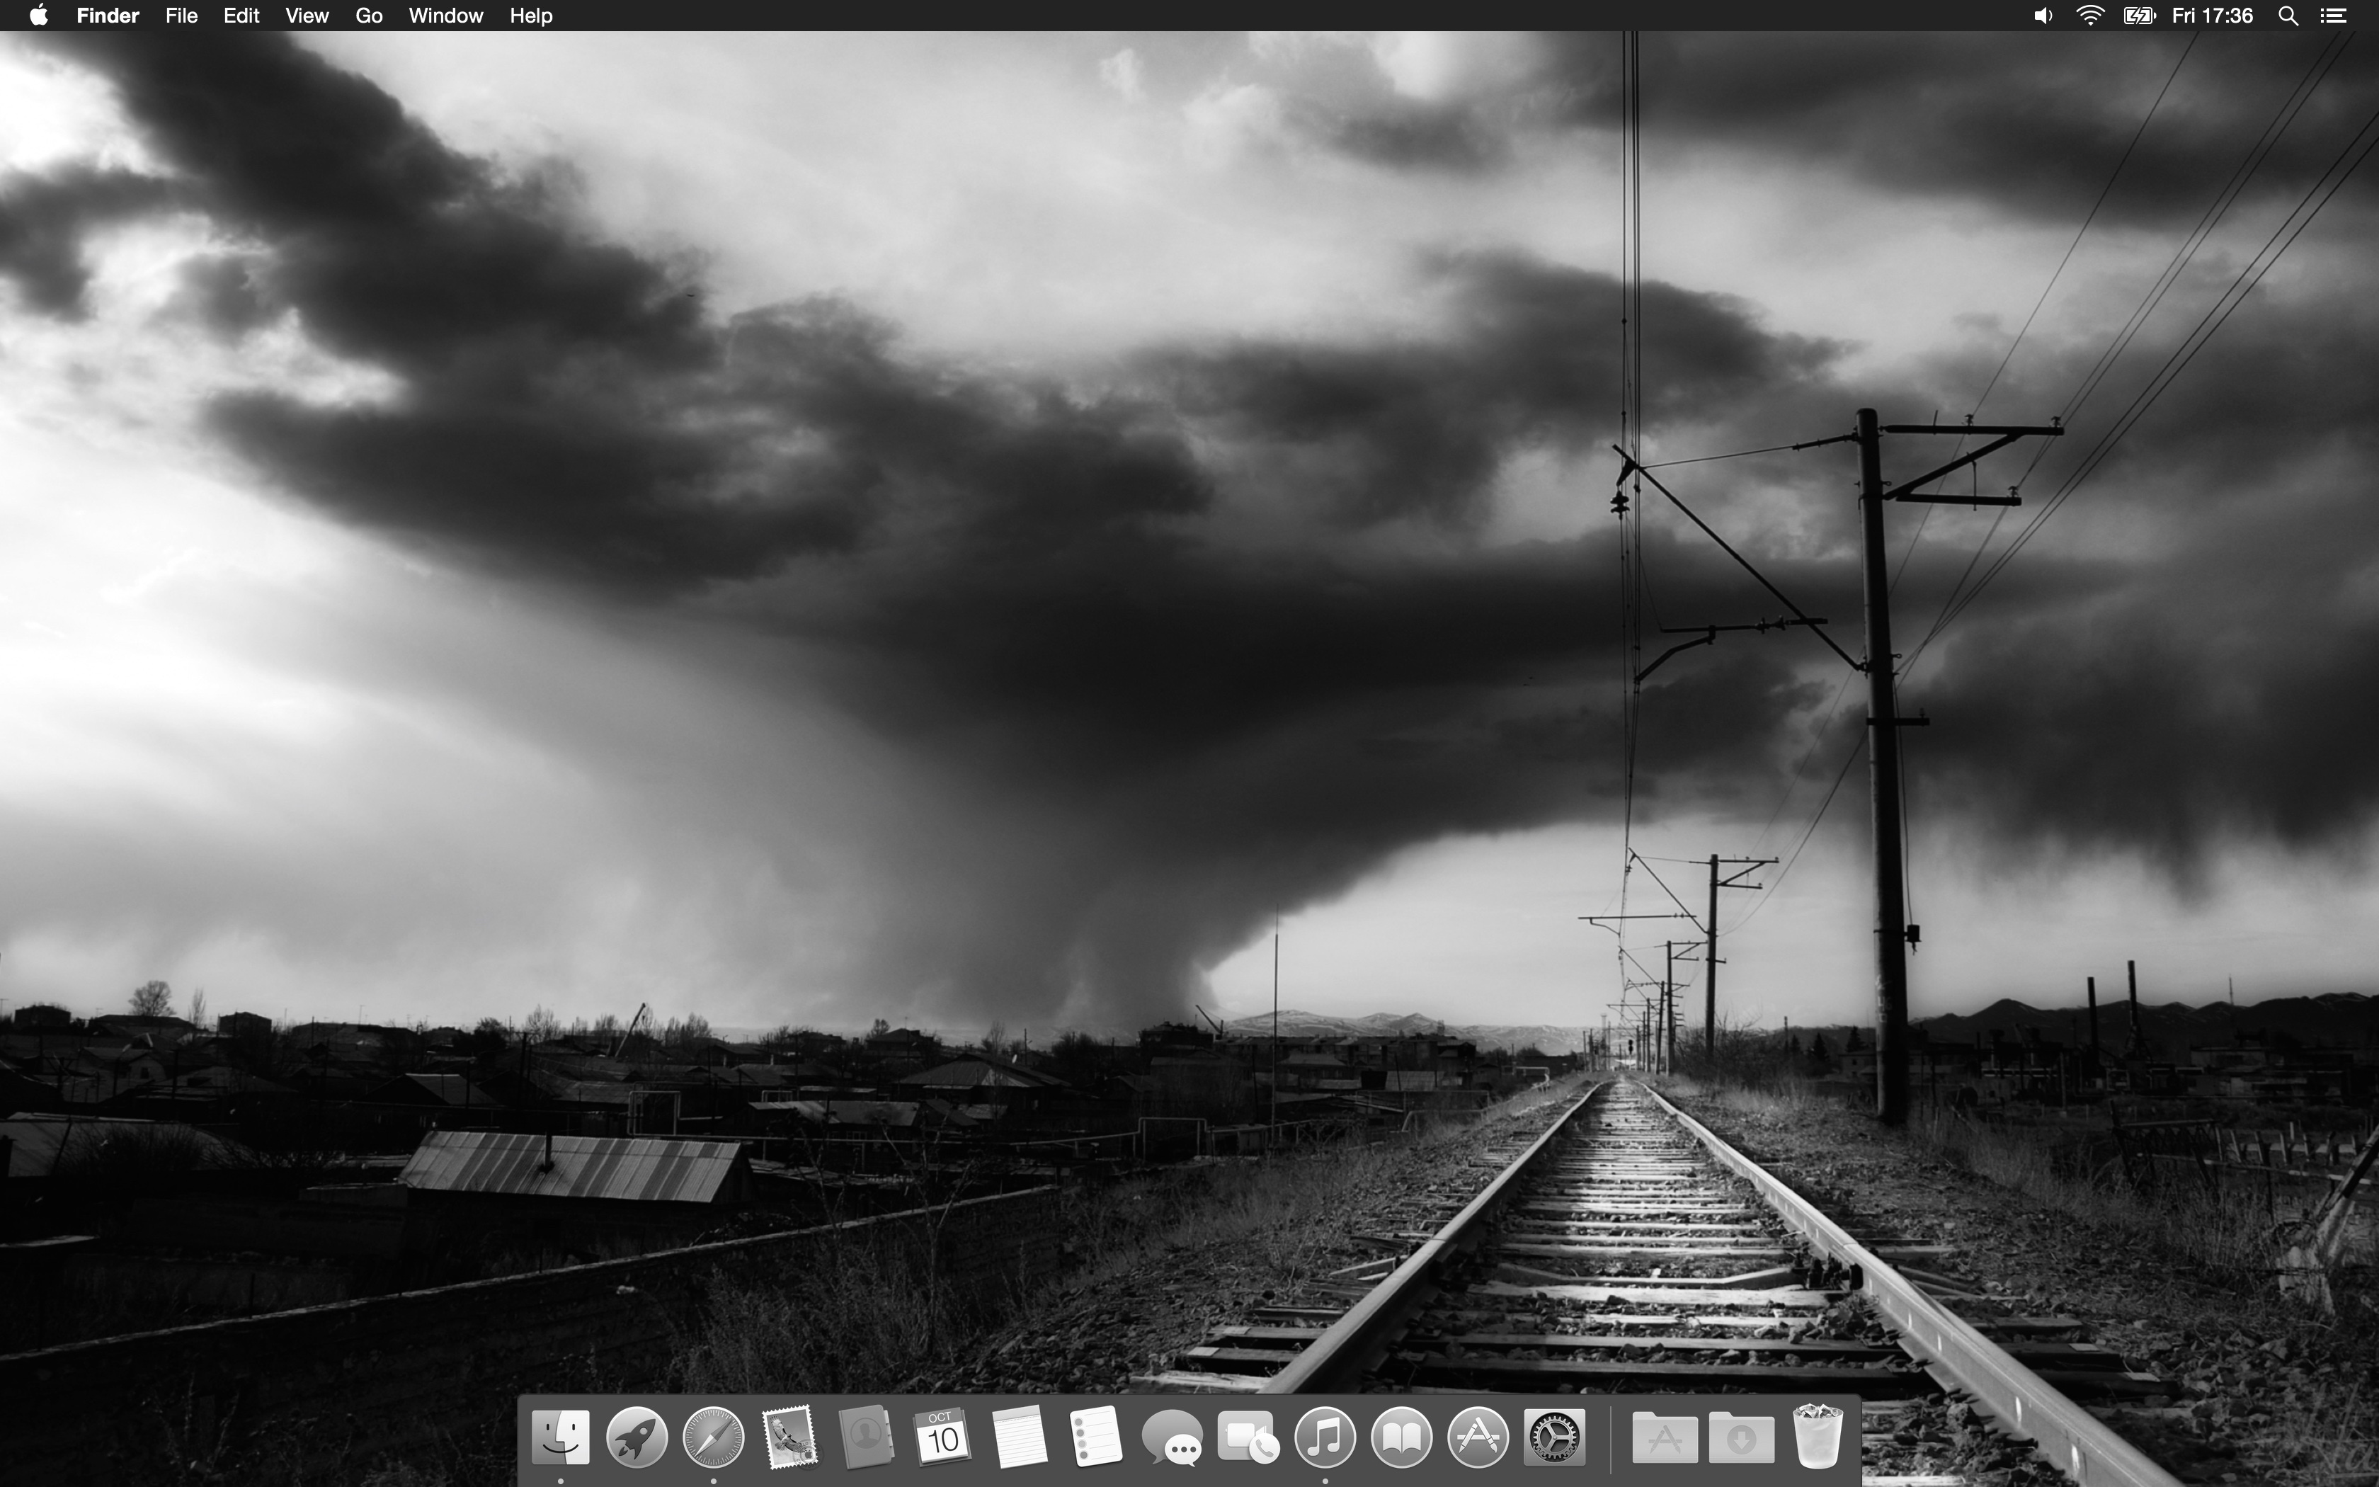The height and width of the screenshot is (1487, 2379).
Task: Click the volume speaker status icon
Action: pos(2043,16)
